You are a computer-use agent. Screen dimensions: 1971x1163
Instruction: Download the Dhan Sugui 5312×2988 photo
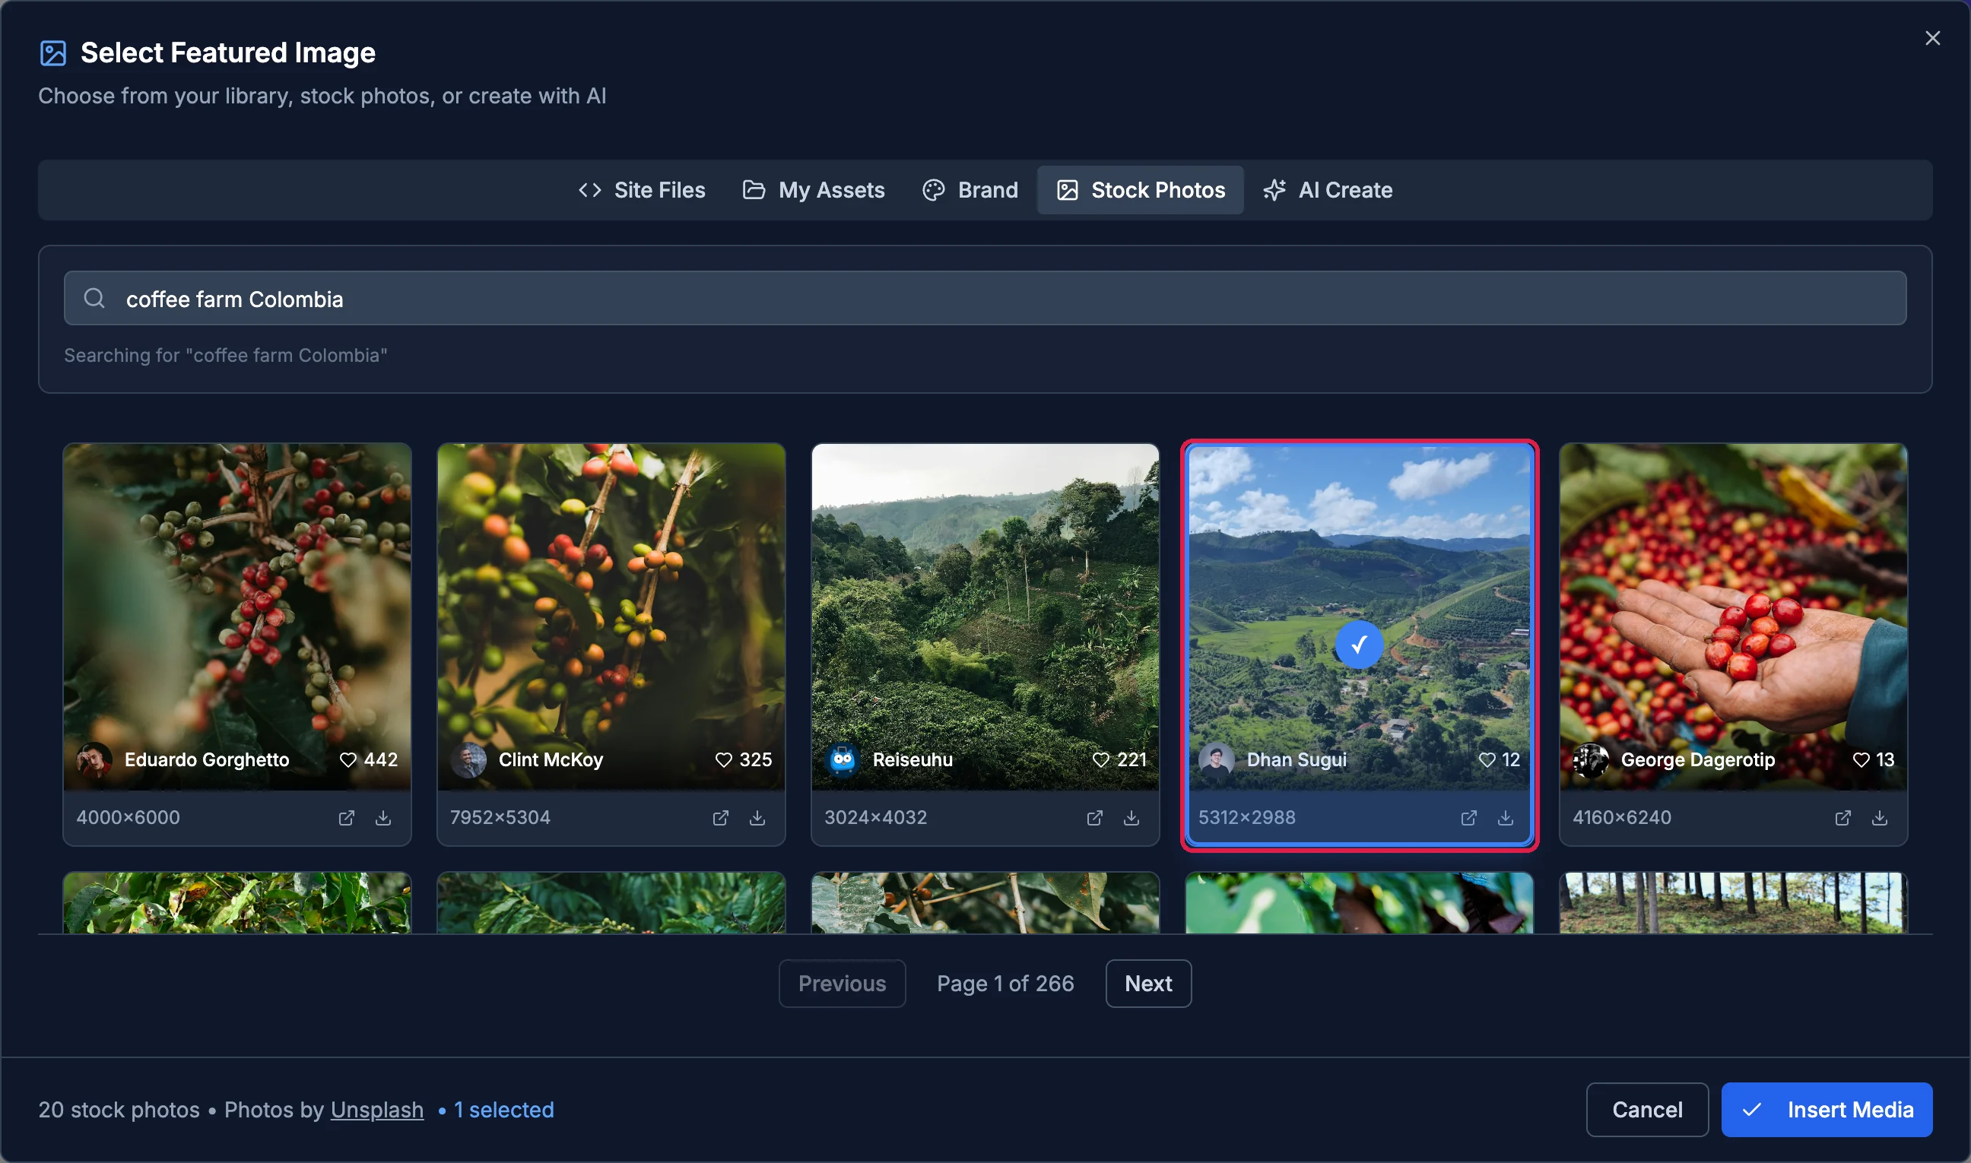tap(1506, 817)
